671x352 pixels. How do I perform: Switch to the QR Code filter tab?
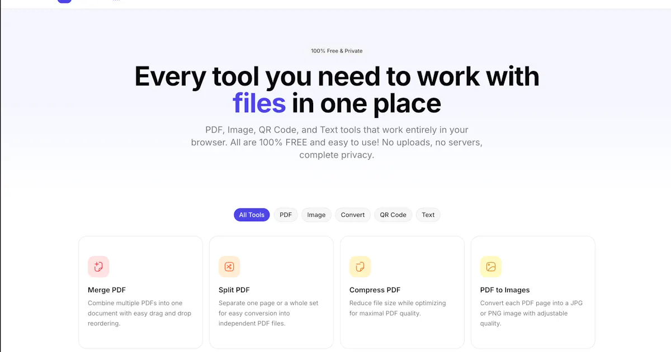click(x=393, y=215)
